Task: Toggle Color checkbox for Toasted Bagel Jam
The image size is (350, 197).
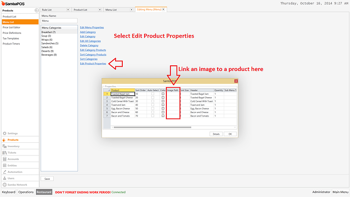Action: point(163,94)
